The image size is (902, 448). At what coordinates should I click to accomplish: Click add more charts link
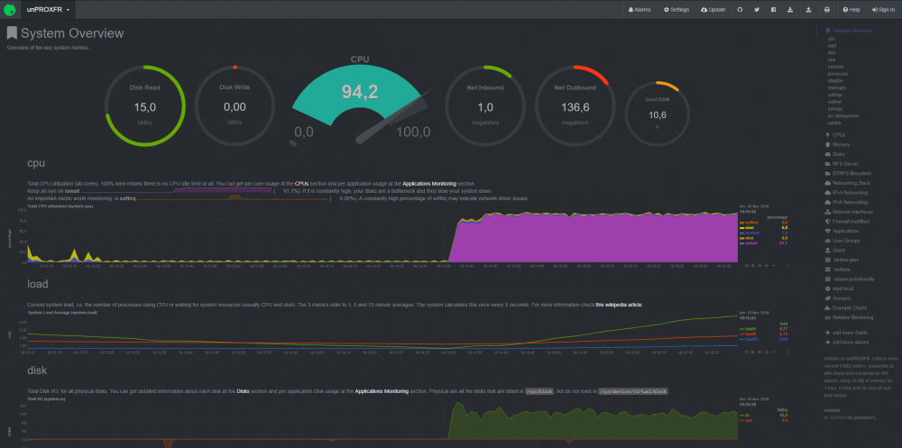point(847,333)
